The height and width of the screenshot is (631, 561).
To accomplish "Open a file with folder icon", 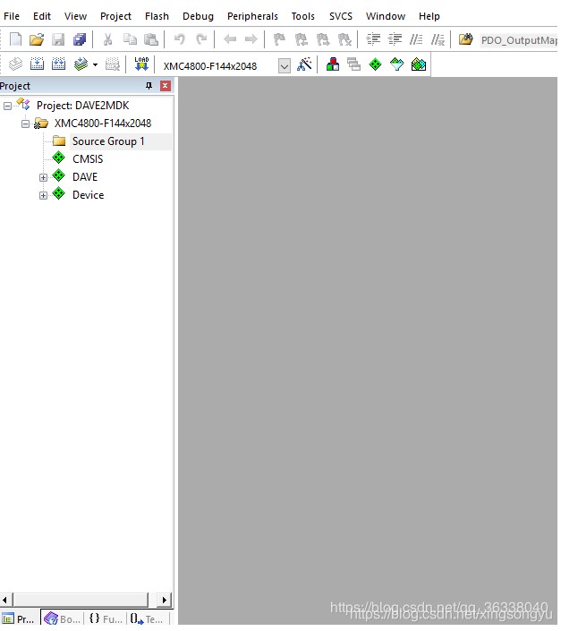I will 37,39.
